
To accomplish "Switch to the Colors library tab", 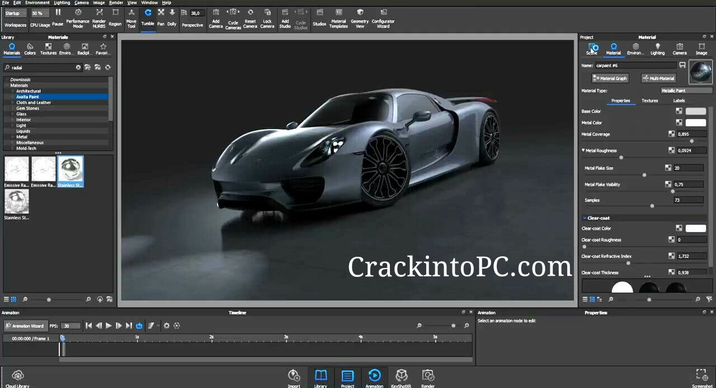I will (30, 49).
